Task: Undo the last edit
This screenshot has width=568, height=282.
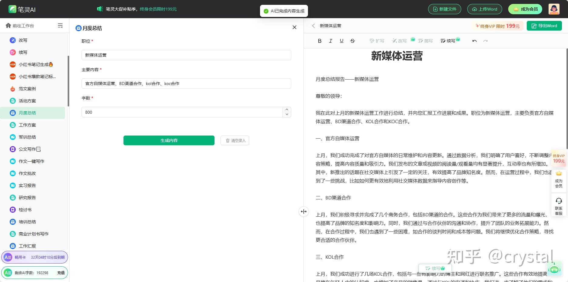Action: coord(475,41)
